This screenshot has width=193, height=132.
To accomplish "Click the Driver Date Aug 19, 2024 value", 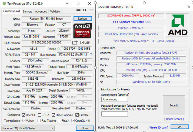I will [x=34, y=90].
